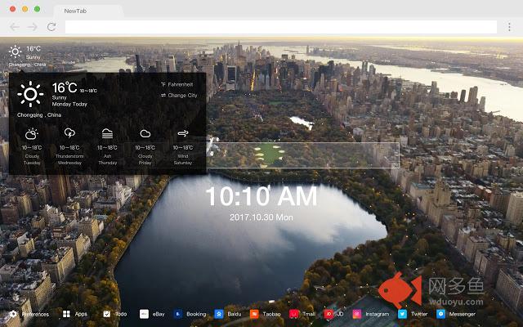Click Change City in weather panel

click(x=181, y=96)
